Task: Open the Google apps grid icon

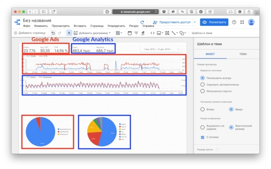Action: (x=242, y=22)
